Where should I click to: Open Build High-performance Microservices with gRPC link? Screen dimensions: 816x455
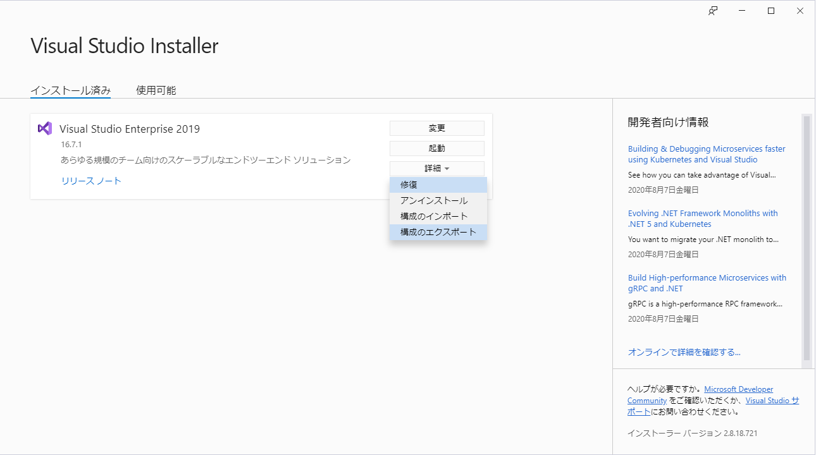(x=707, y=283)
